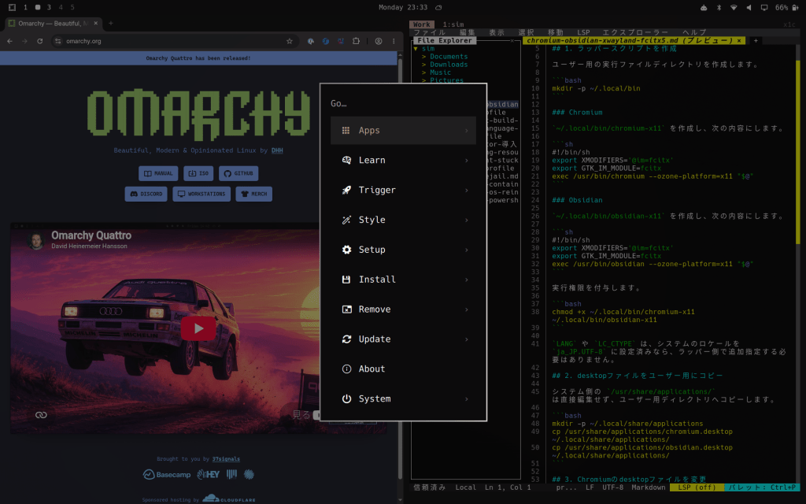Viewport: 806px width, 504px height.
Task: Click the Trigger rocket icon
Action: click(x=346, y=191)
